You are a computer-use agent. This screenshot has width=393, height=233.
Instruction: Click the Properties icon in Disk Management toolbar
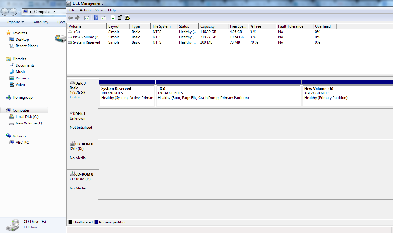pos(120,17)
